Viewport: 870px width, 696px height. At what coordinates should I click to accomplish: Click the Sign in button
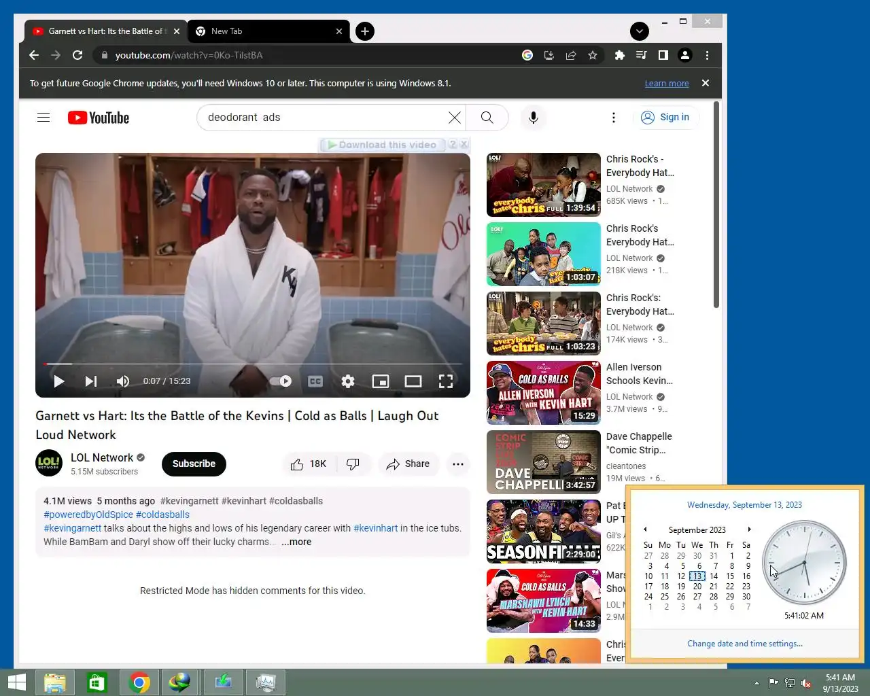[x=665, y=117]
